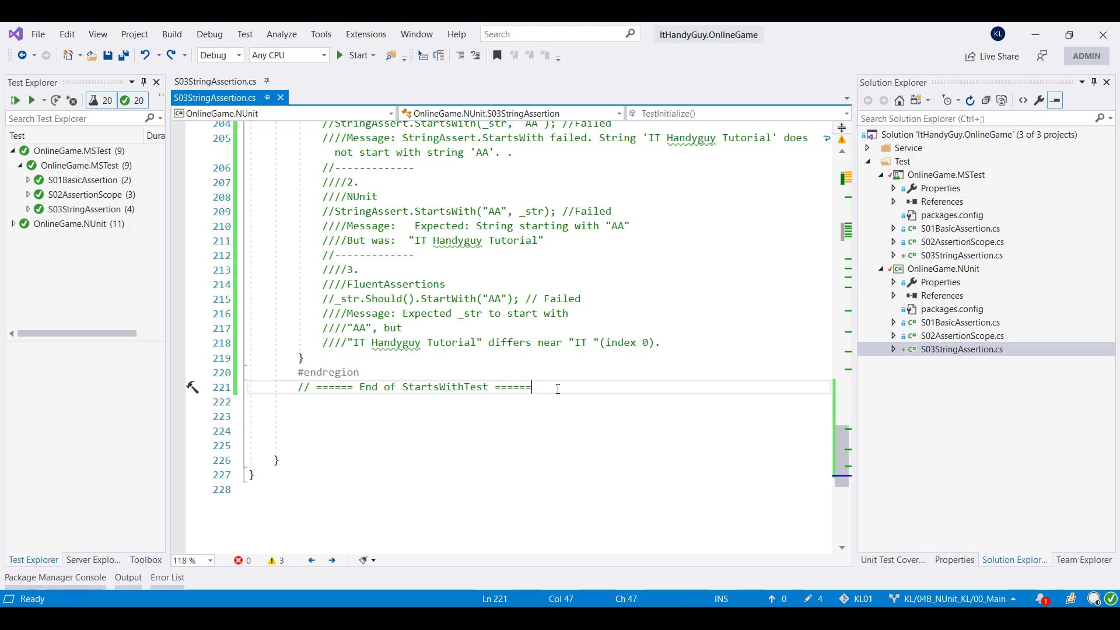Click the editor vertical scrollbar thumb

[x=842, y=455]
